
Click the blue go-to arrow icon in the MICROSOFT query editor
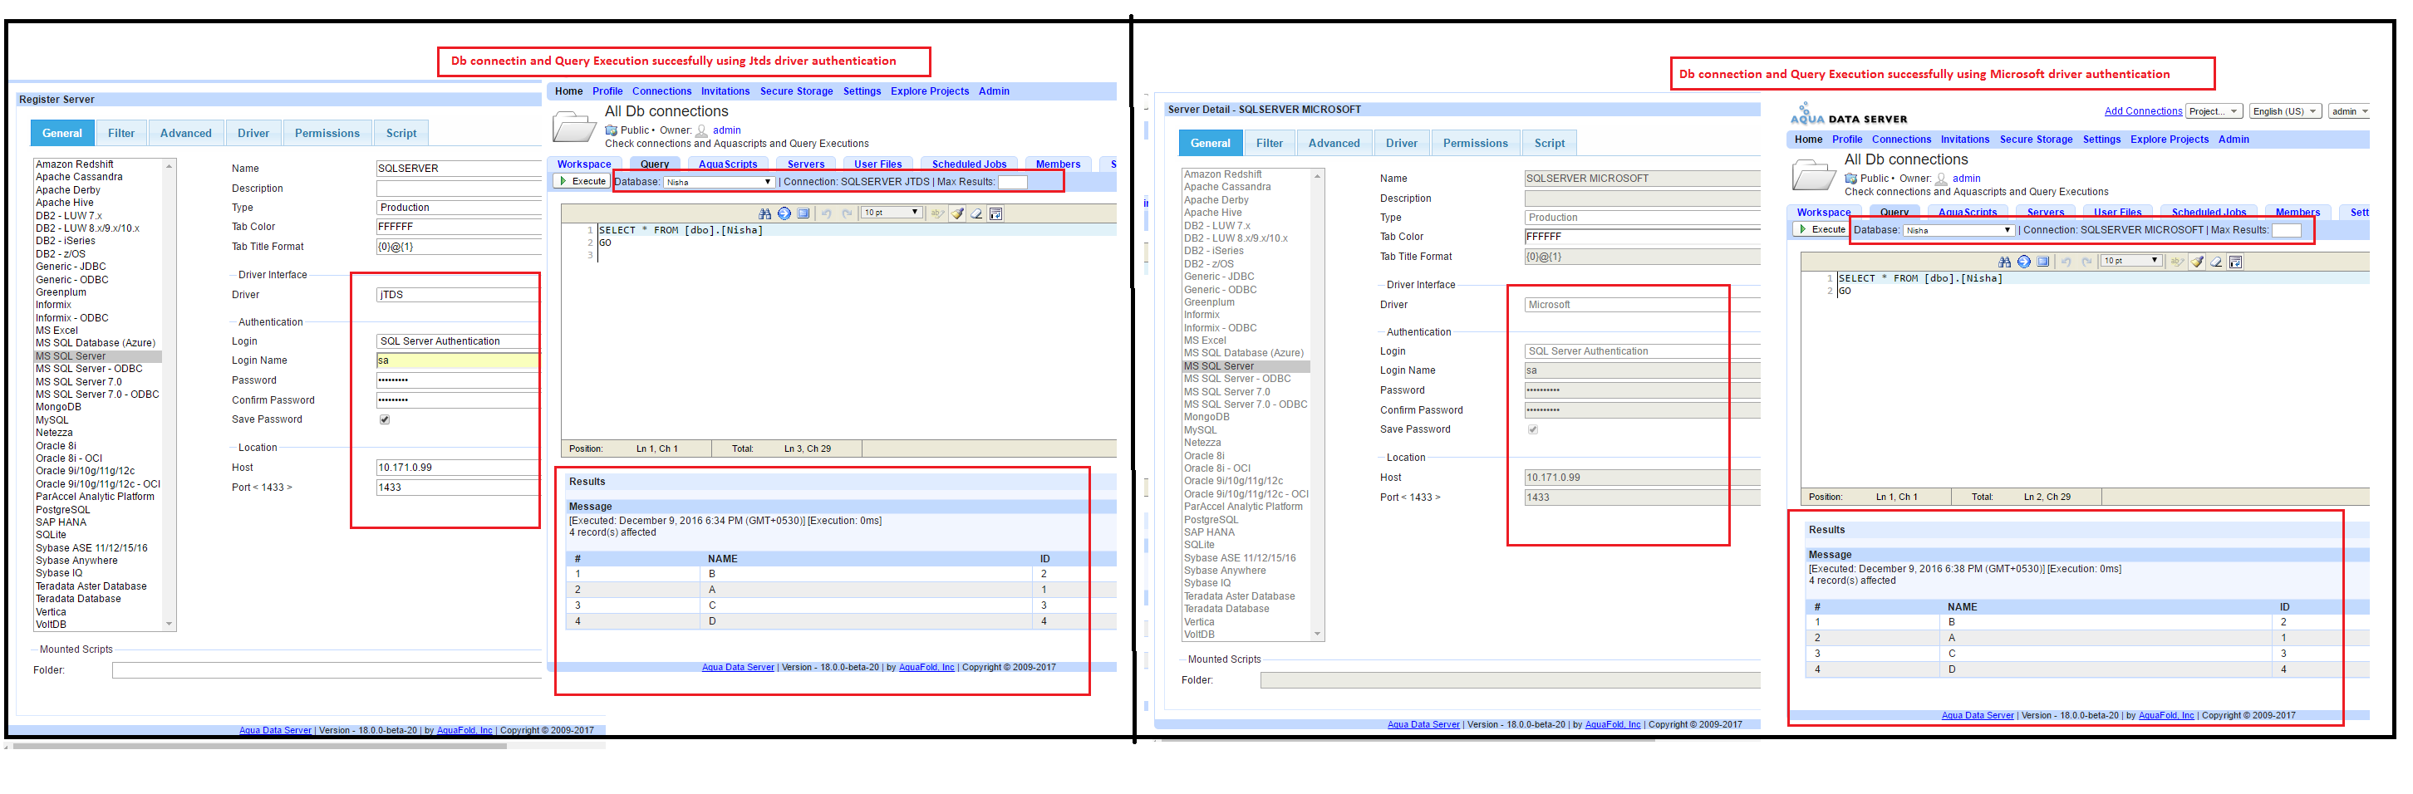[2023, 262]
